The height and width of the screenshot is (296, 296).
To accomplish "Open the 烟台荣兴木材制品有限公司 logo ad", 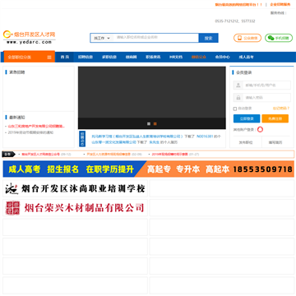I will pyautogui.click(x=75, y=208).
